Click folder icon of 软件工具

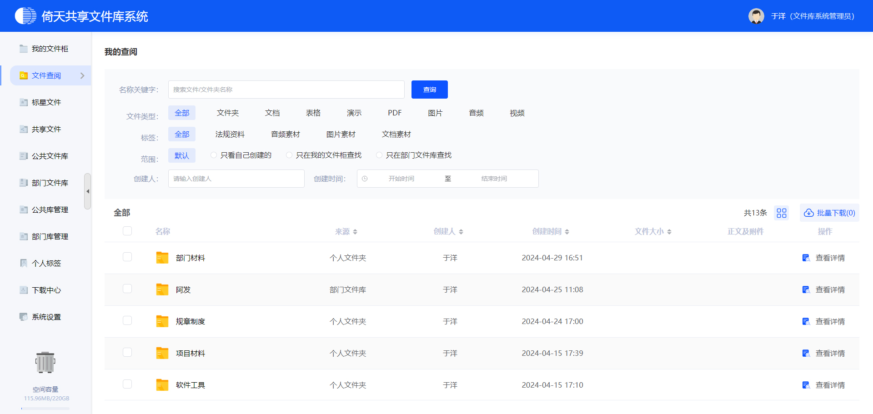coord(162,385)
